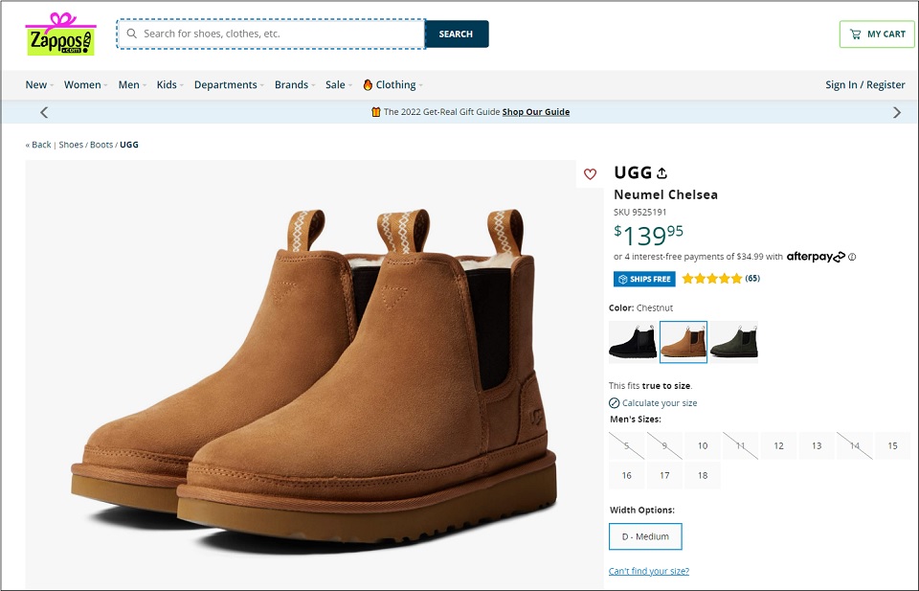Viewport: 919px width, 591px height.
Task: Open the five-star rating reviews
Action: pyautogui.click(x=712, y=279)
